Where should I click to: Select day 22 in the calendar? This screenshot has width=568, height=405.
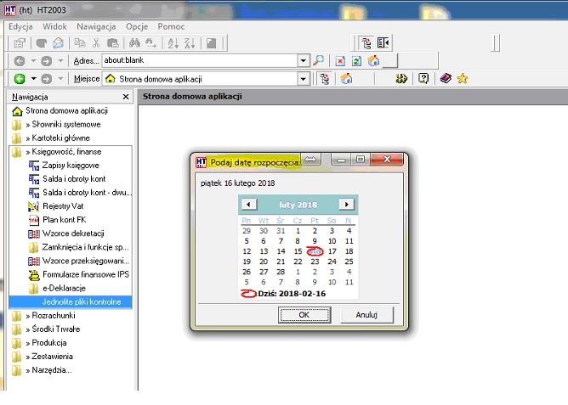(x=298, y=262)
